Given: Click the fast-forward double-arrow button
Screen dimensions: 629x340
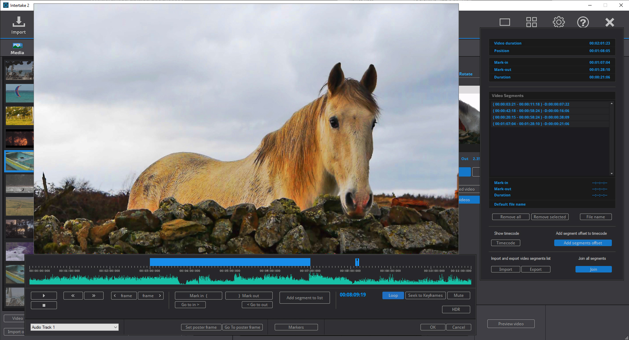Looking at the screenshot, I should coord(94,295).
